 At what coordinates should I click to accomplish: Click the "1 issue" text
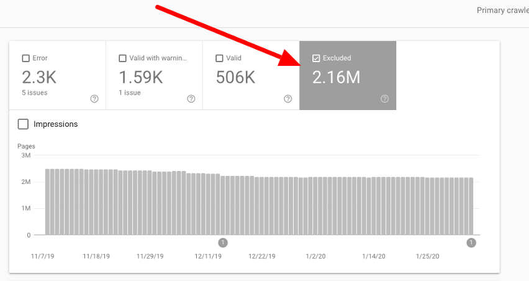click(129, 93)
